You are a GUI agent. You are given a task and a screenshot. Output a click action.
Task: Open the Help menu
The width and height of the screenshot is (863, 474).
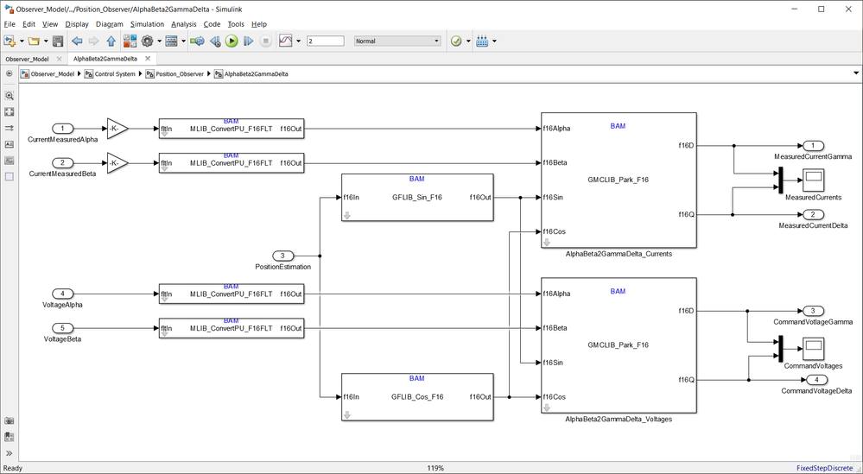(x=258, y=24)
